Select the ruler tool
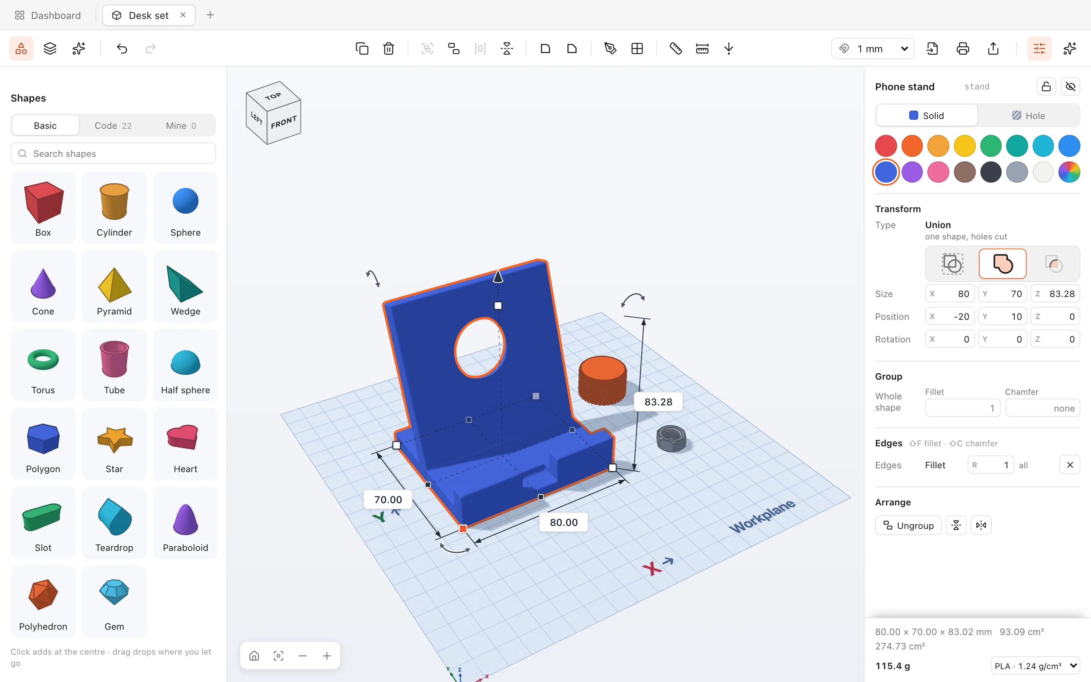Screen dimensions: 1091x682 click(702, 48)
